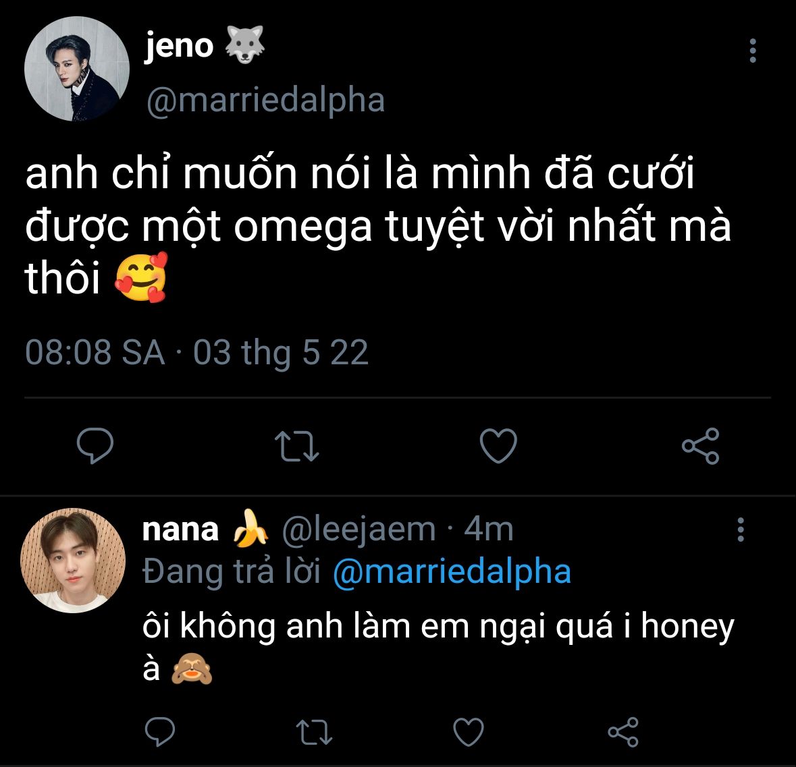Viewport: 796px width, 767px height.
Task: Open nana's profile picture
Action: 73,561
